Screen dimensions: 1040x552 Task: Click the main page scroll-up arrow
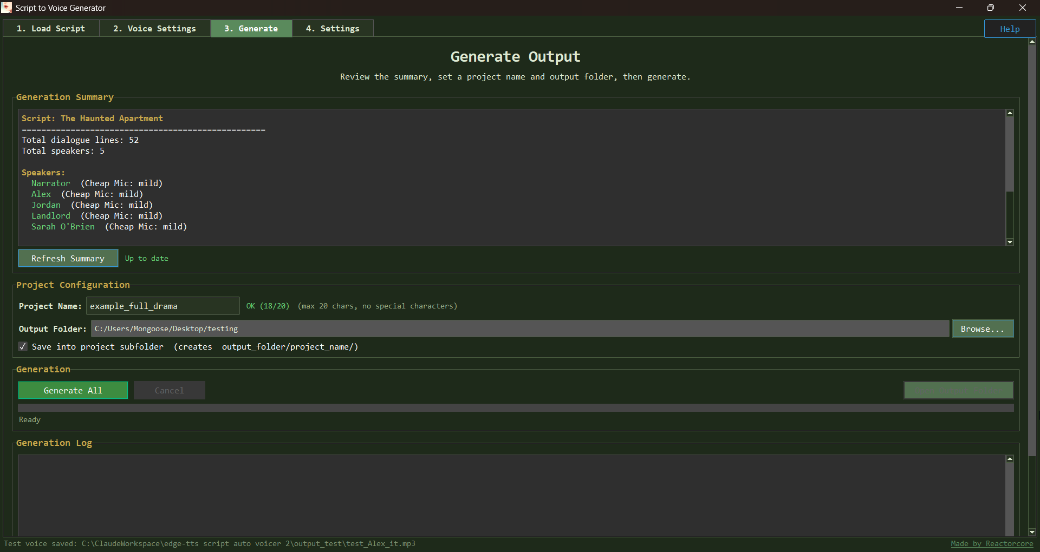coord(1032,42)
